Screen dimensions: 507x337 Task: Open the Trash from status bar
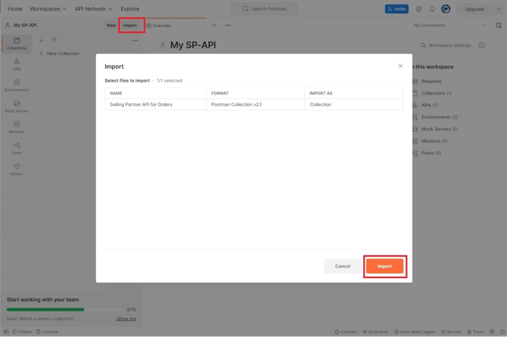click(x=475, y=332)
